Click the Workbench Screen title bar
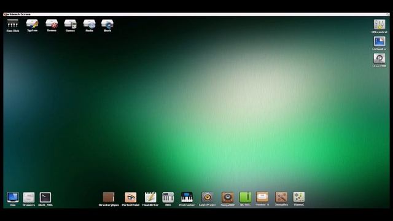Viewport: 393px width, 221px height. (x=196, y=14)
